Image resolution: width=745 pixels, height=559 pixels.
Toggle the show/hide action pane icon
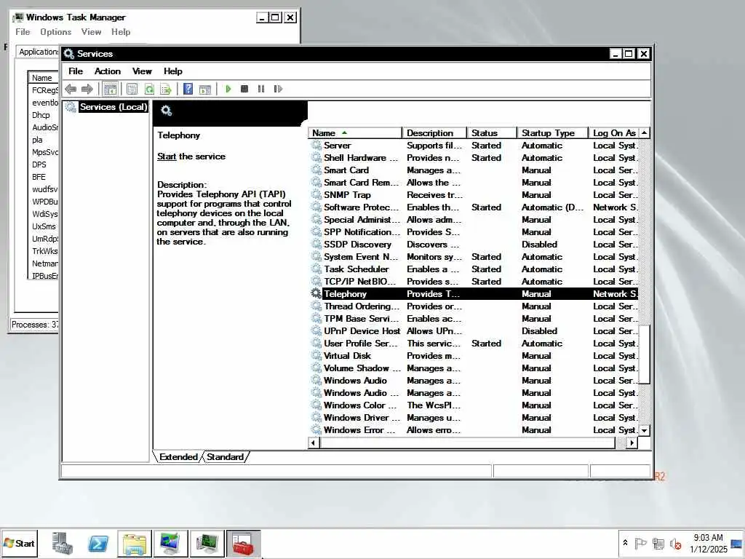coord(204,89)
